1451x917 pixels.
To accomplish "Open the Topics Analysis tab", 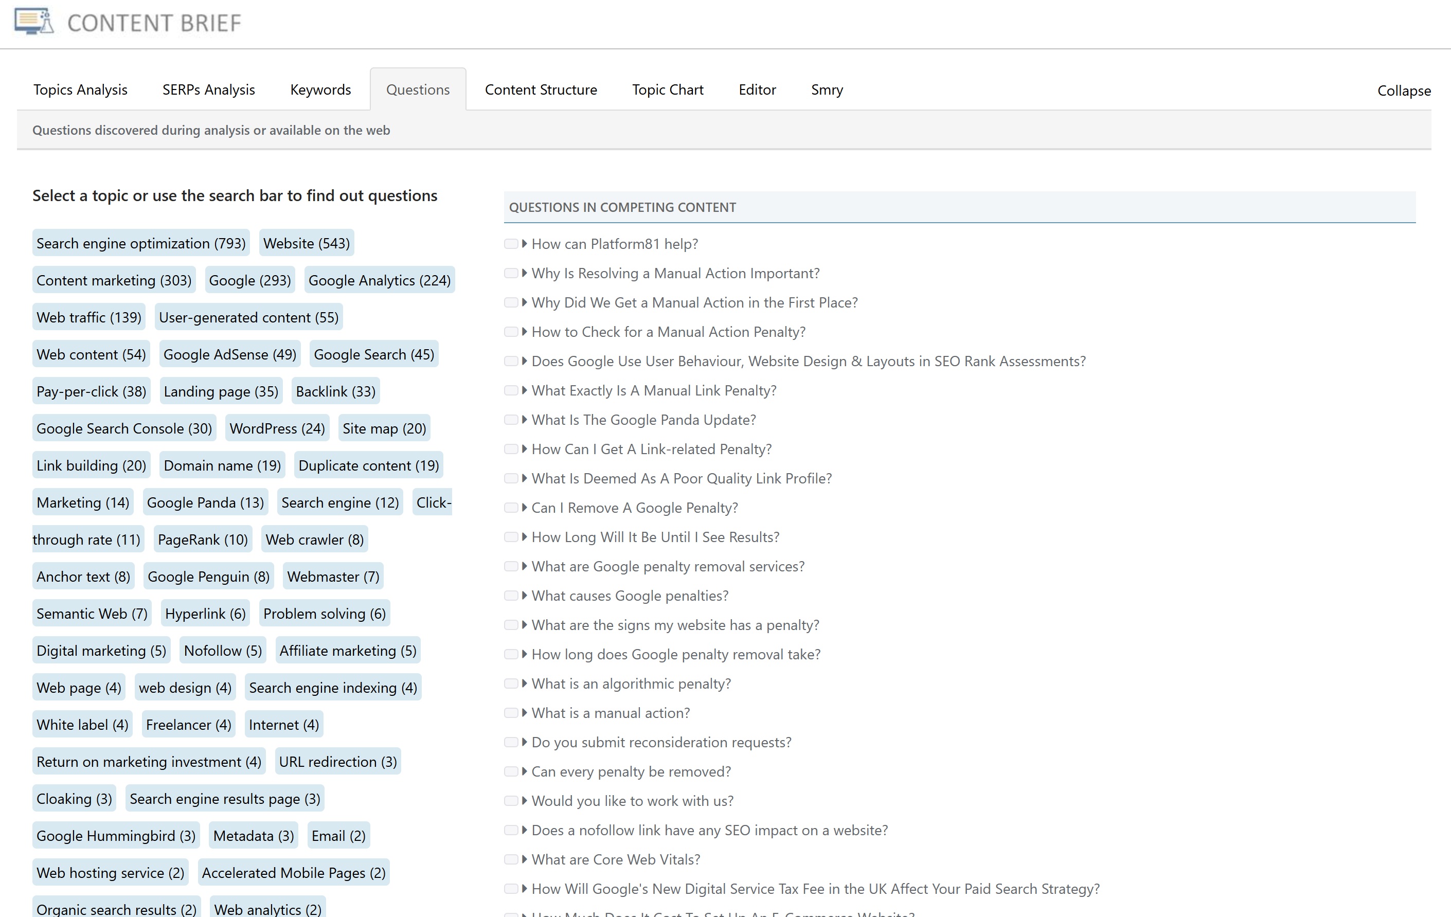I will point(80,90).
